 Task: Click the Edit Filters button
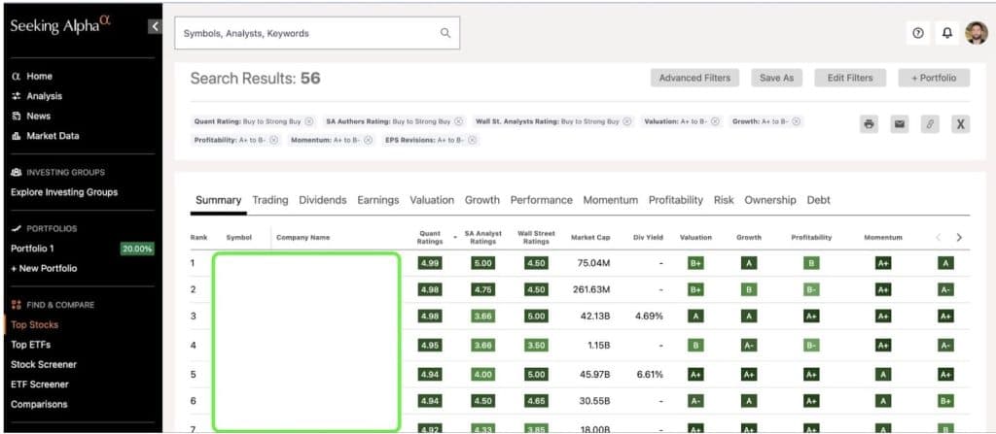point(850,78)
